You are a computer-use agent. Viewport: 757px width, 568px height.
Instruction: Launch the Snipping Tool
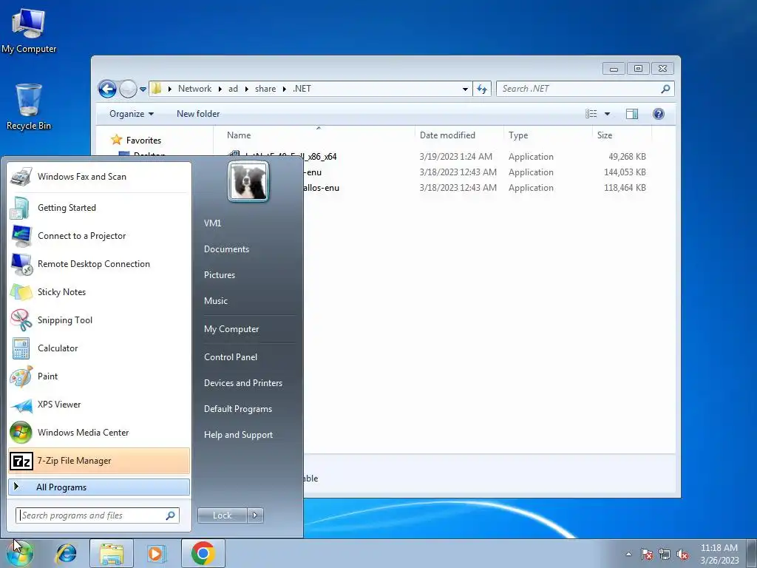pyautogui.click(x=99, y=319)
